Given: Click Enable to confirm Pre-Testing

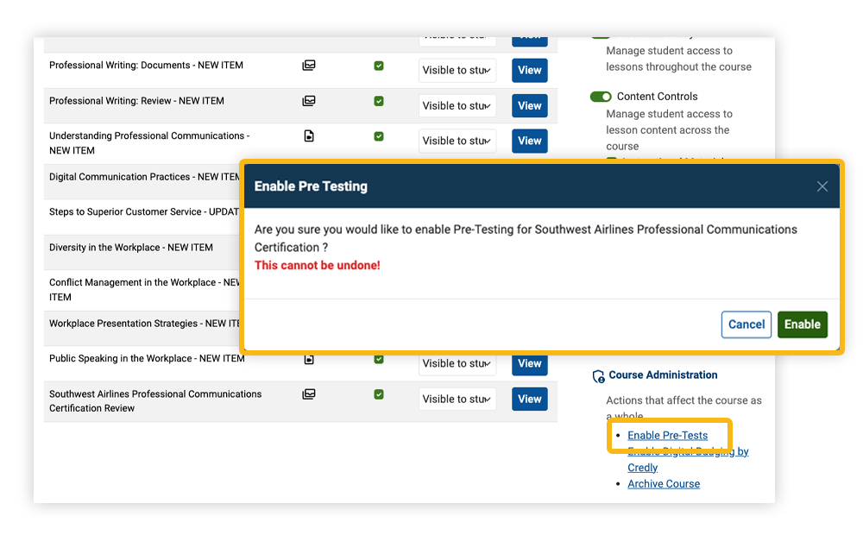Looking at the screenshot, I should [803, 324].
